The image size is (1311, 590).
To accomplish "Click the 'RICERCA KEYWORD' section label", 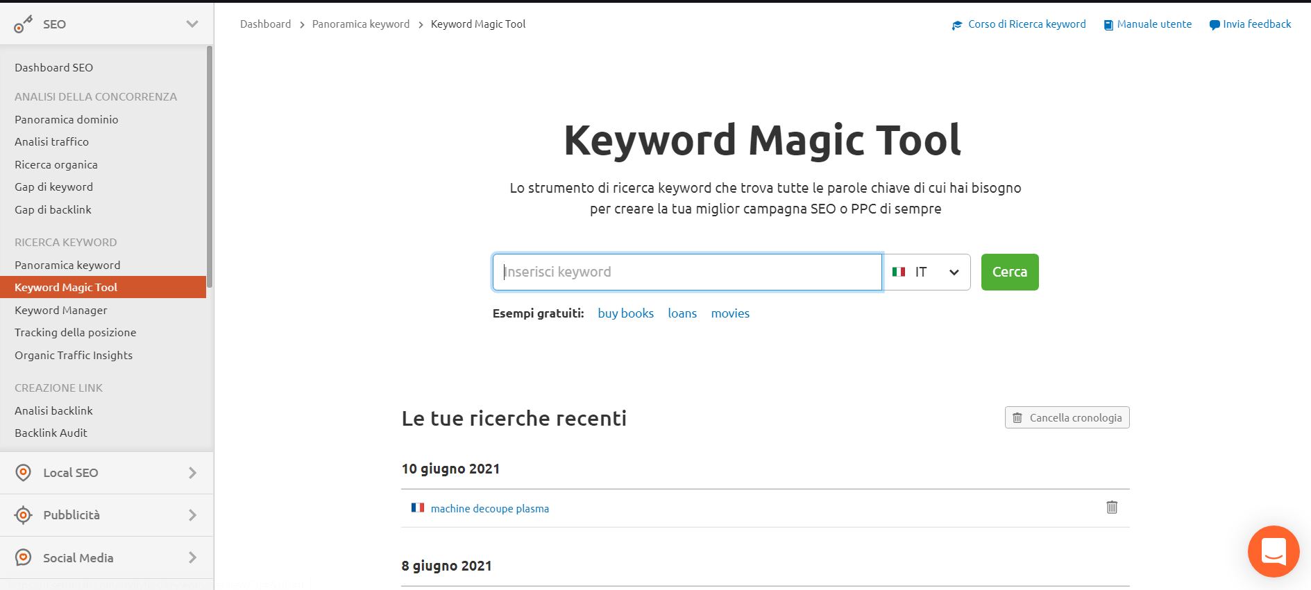I will (x=65, y=242).
